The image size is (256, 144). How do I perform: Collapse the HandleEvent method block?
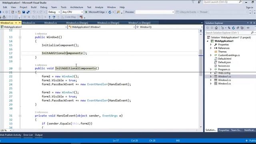tap(20, 116)
